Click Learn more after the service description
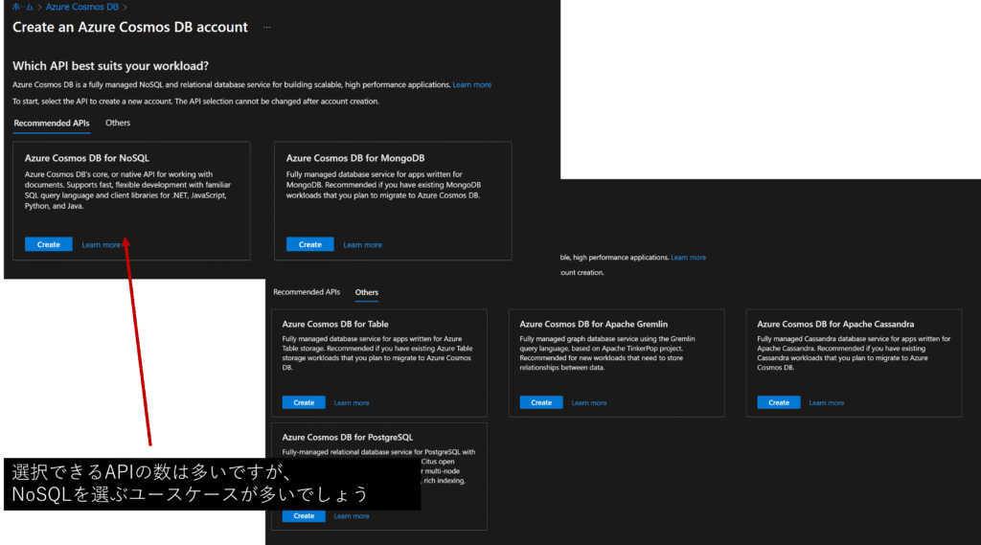 471,85
